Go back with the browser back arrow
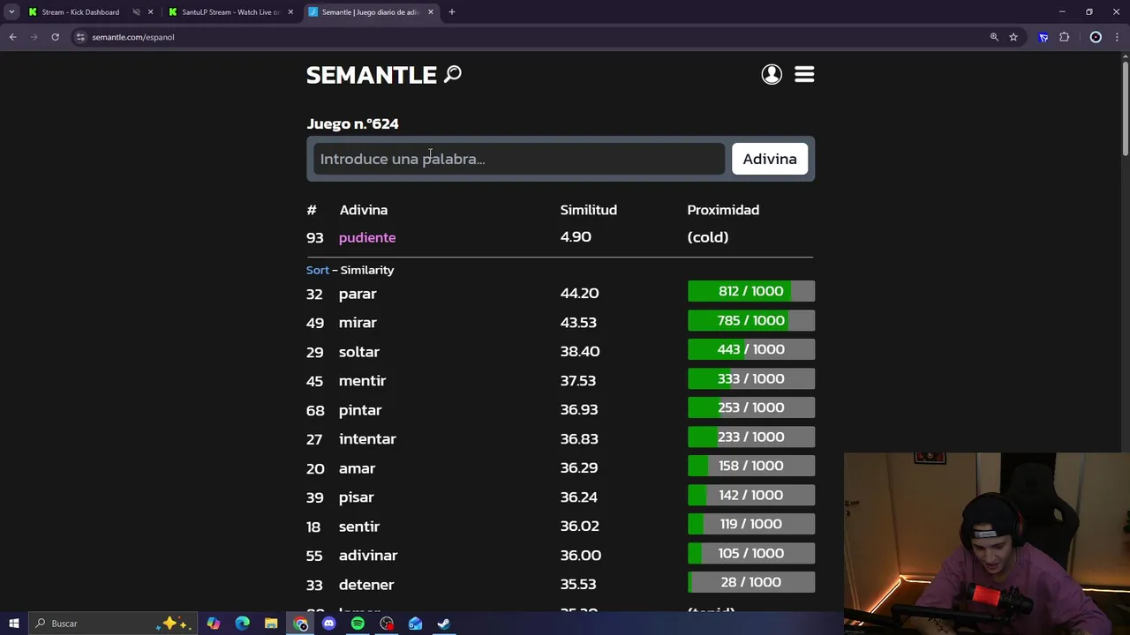Viewport: 1130px width, 635px height. coord(12,37)
